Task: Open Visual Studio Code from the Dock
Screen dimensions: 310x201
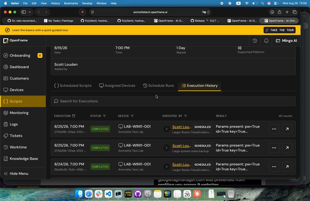Action: (x=108, y=194)
